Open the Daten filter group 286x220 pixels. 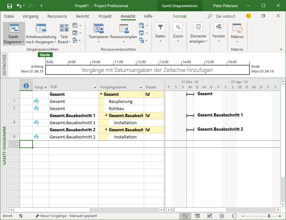coord(160,32)
